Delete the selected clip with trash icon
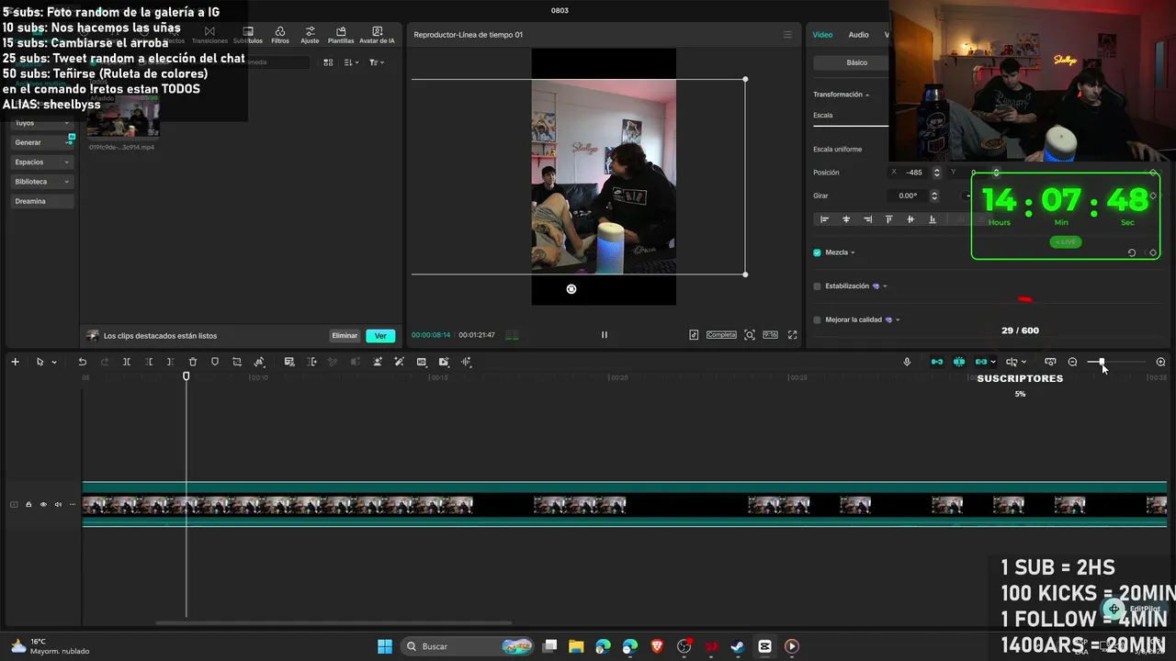1176x661 pixels. [x=193, y=362]
